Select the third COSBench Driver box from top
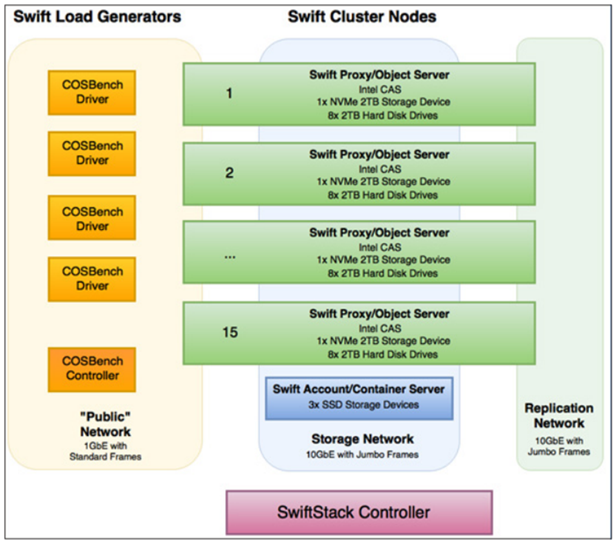The height and width of the screenshot is (544, 616). coord(92,218)
